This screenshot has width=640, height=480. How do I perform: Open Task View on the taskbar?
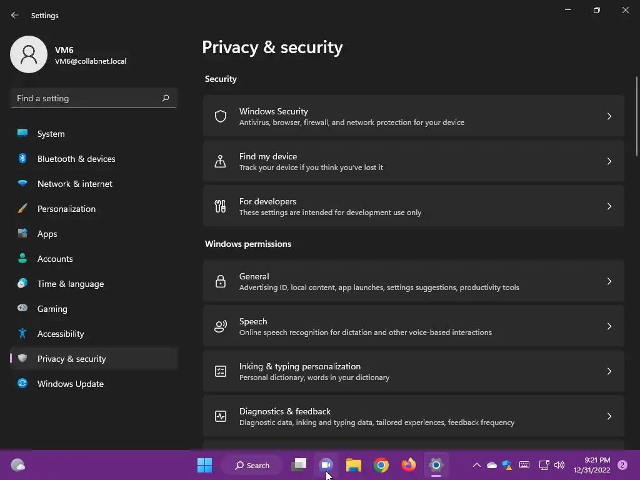pos(299,465)
